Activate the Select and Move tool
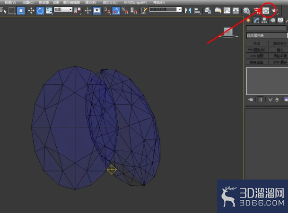This screenshot has width=288, height=213. pyautogui.click(x=31, y=10)
